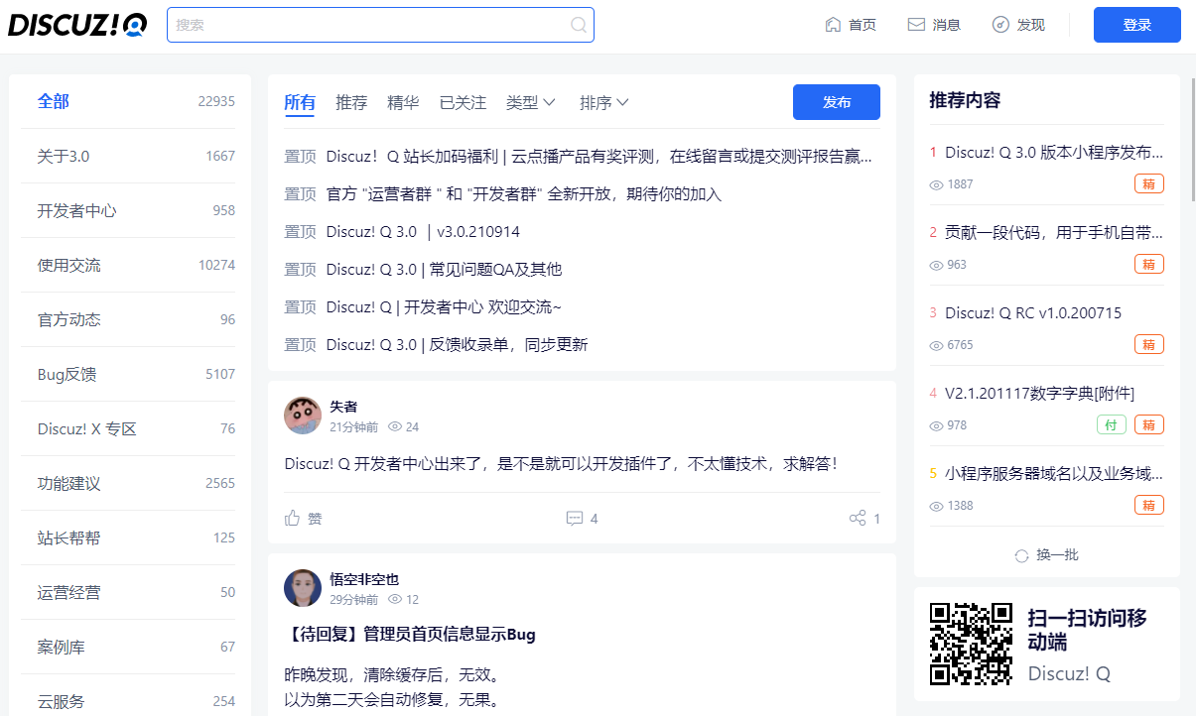The height and width of the screenshot is (716, 1196).
Task: Expand the 类型 dropdown
Action: coord(531,102)
